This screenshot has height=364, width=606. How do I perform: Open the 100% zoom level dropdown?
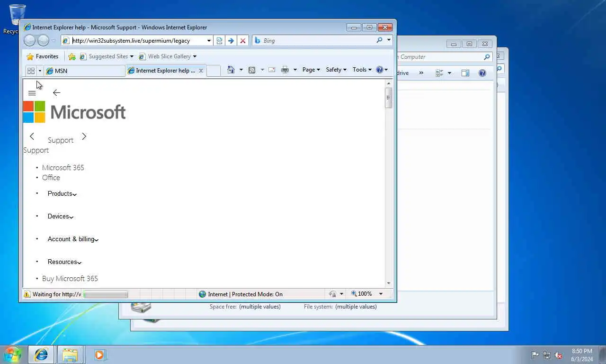381,294
